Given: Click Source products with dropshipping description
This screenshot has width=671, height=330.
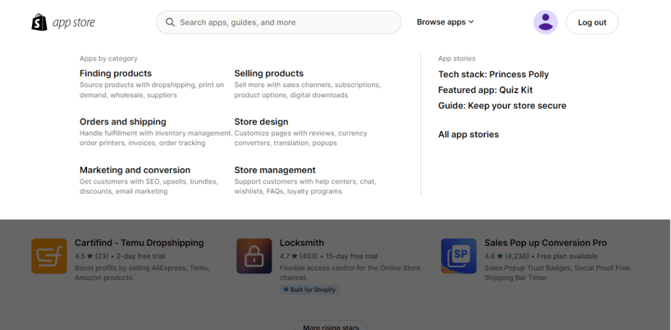Looking at the screenshot, I should (152, 90).
